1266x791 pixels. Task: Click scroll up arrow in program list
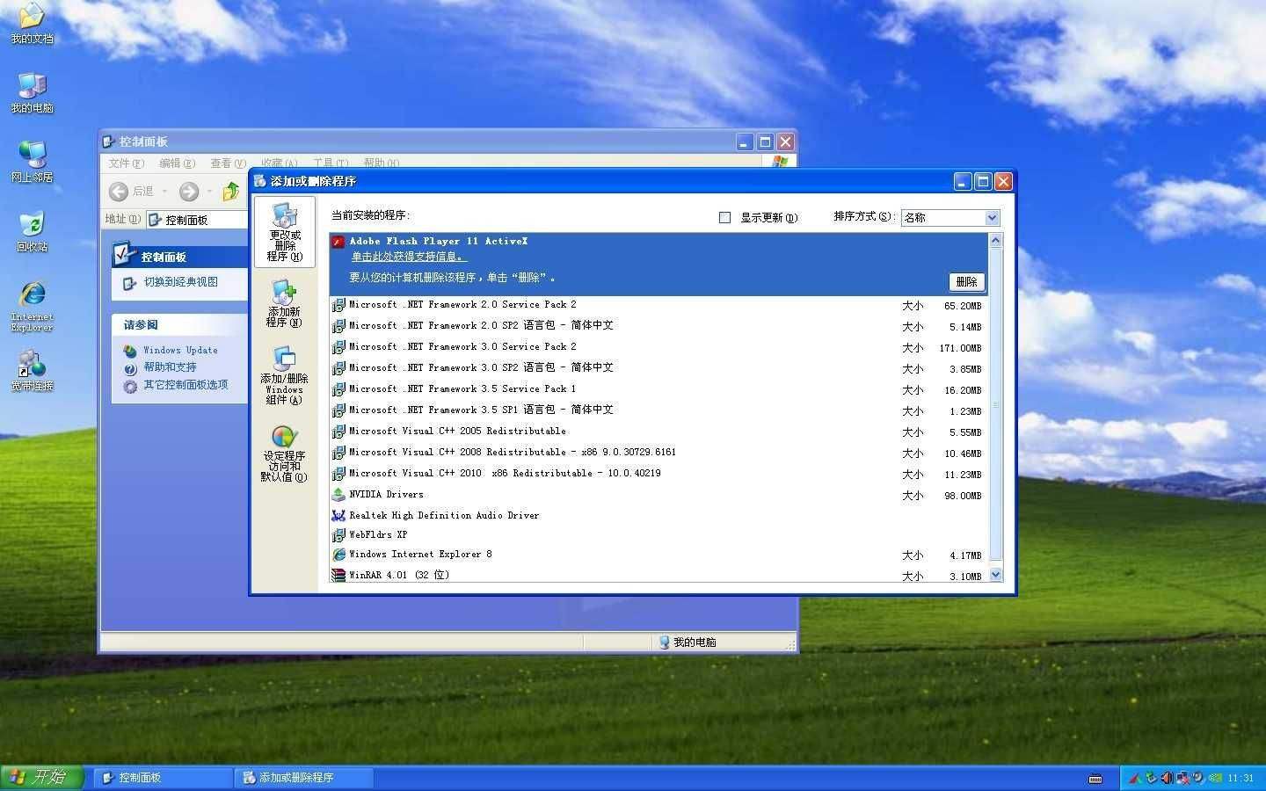[x=995, y=240]
